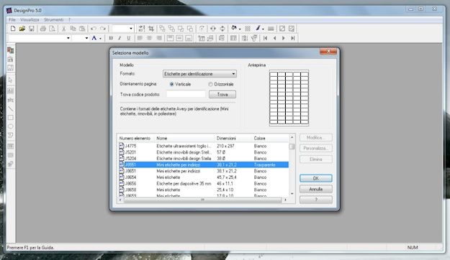
Task: Click the Copy icon in toolbar
Action: [x=73, y=29]
